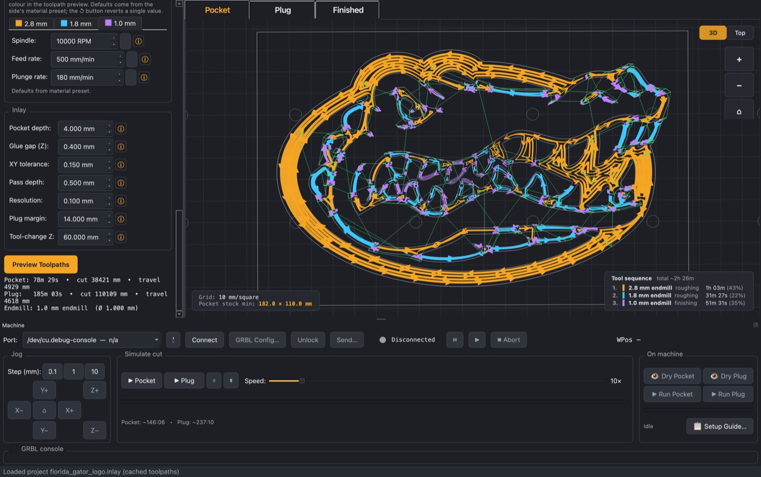Pause the machine job next to Disconnected

(x=455, y=340)
